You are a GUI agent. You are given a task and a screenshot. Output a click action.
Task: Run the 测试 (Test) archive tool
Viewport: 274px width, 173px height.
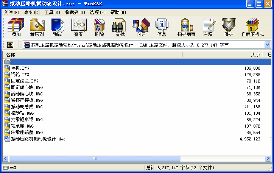coord(58,27)
